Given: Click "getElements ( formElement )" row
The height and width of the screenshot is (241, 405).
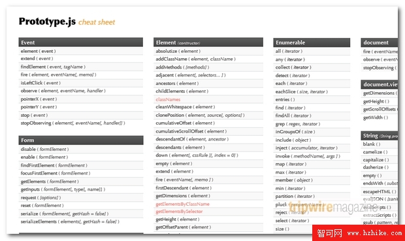Looking at the screenshot, I should [81, 182].
